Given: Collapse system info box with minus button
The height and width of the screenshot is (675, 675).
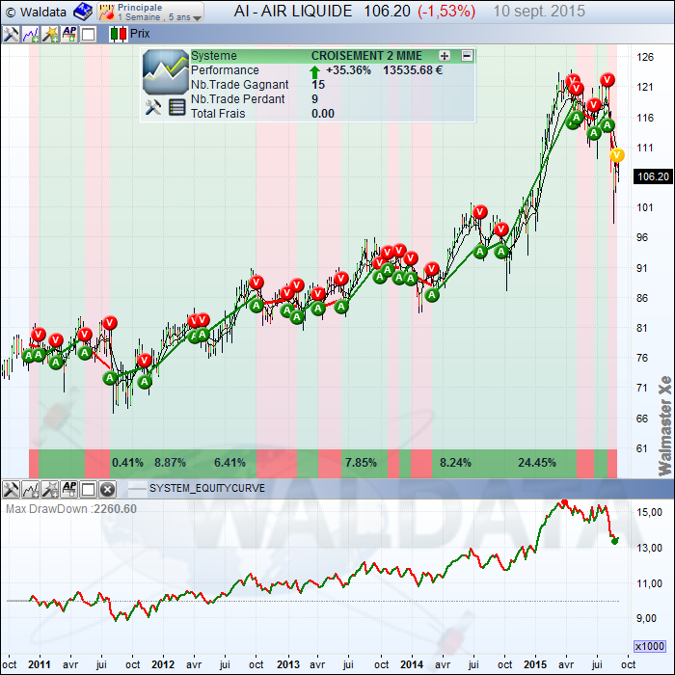Looking at the screenshot, I should (467, 56).
